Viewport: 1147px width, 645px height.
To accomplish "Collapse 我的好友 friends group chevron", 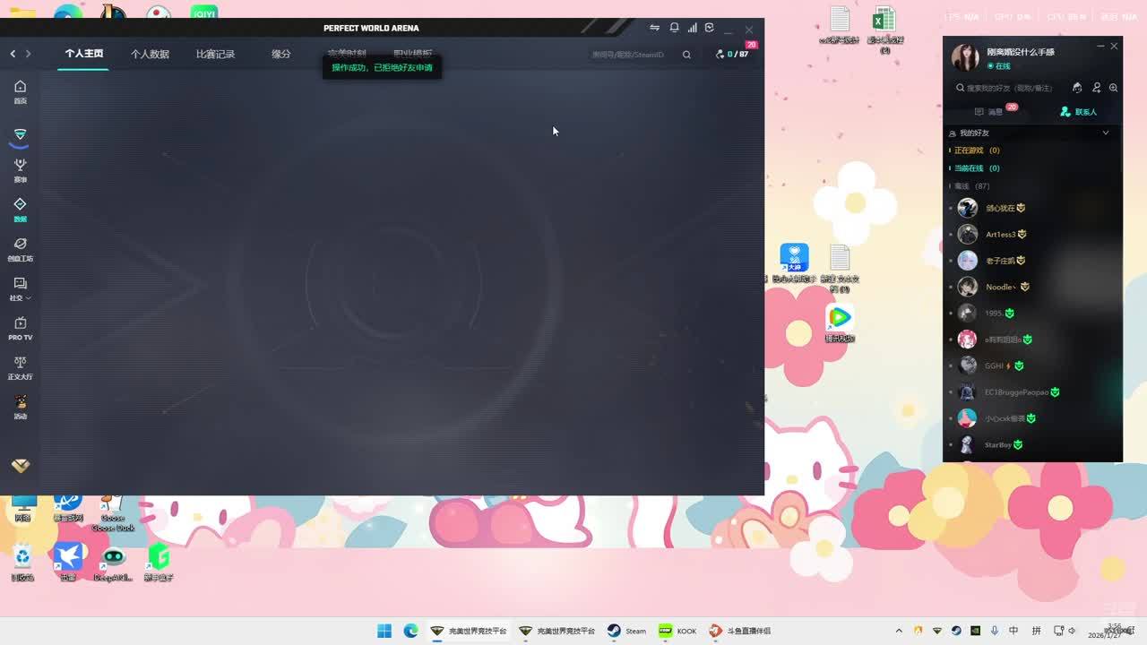I will tap(1105, 133).
